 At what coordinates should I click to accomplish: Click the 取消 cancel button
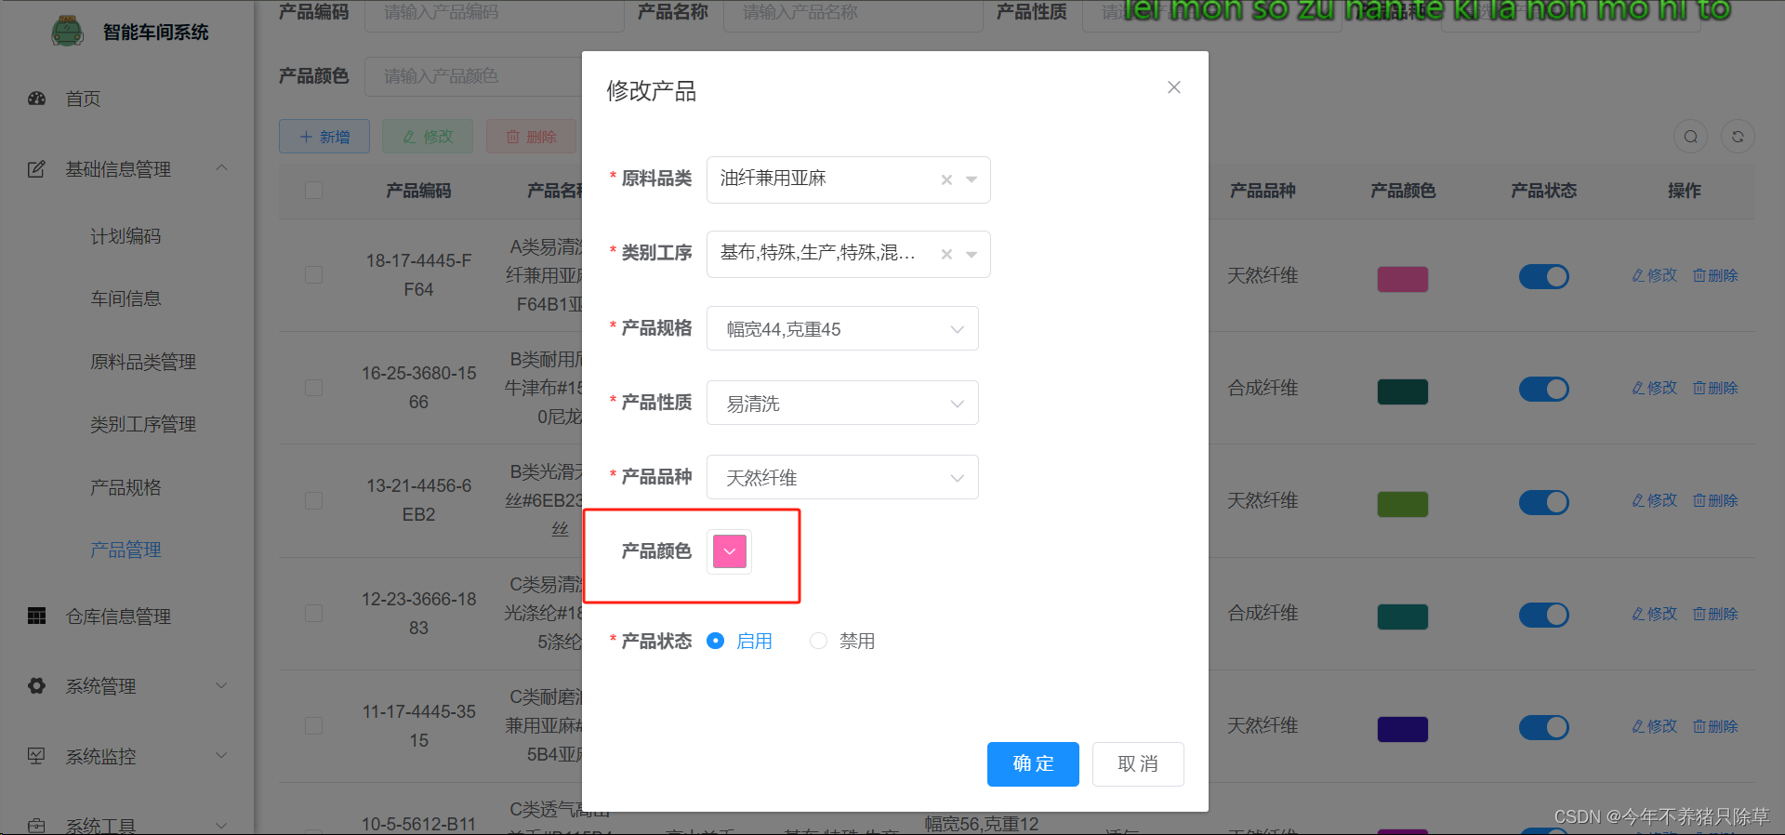[x=1138, y=764]
